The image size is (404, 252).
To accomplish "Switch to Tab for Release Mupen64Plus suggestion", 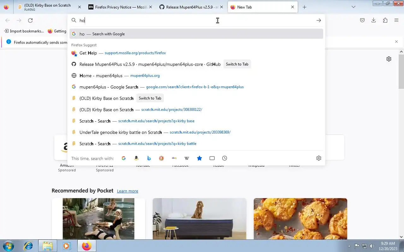I will 237,64.
